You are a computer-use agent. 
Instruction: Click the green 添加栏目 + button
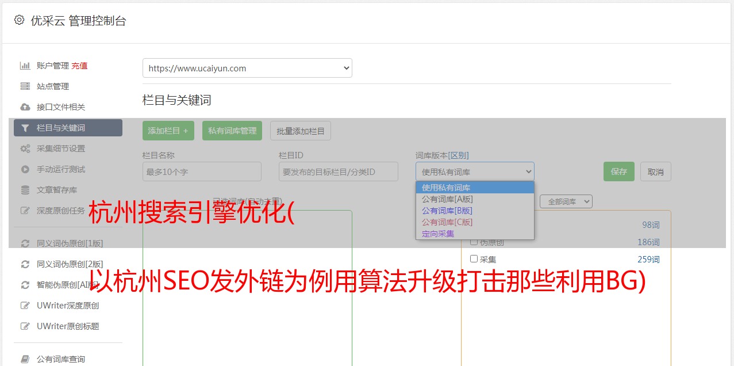pyautogui.click(x=168, y=131)
